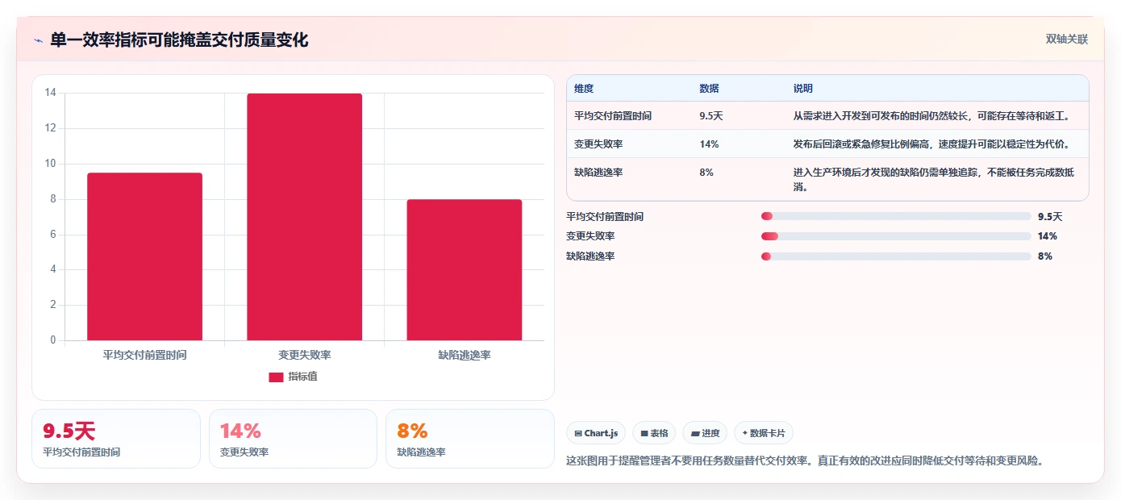Click the y-axis tick labeled 6

53,235
